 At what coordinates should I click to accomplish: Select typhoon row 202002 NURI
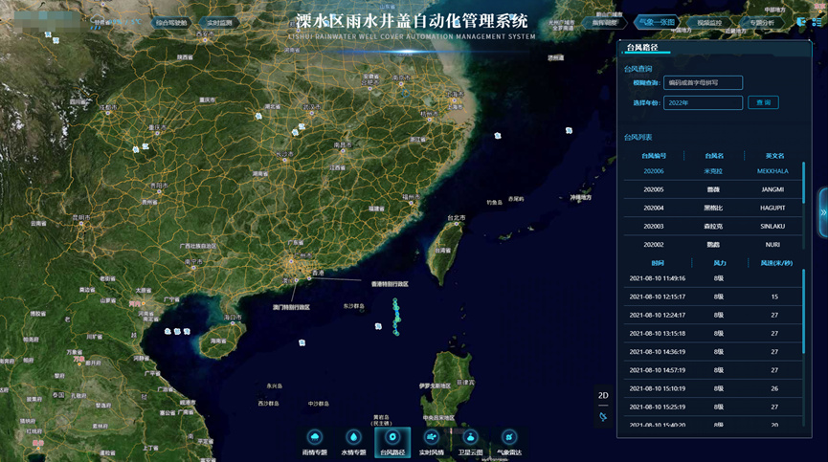tap(712, 245)
